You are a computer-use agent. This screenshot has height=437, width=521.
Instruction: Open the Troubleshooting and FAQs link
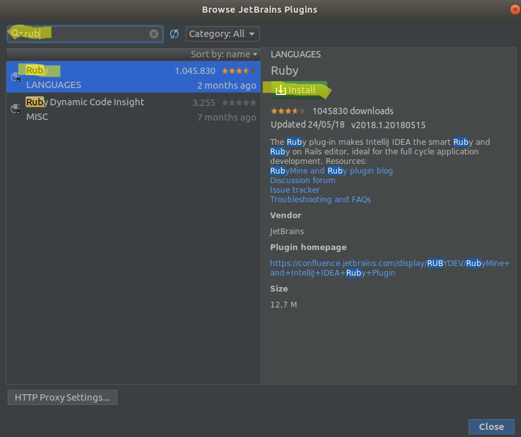(x=321, y=200)
